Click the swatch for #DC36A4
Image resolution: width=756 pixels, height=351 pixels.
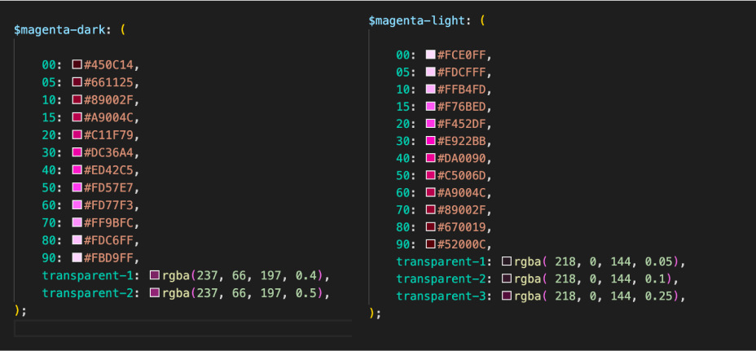(77, 152)
